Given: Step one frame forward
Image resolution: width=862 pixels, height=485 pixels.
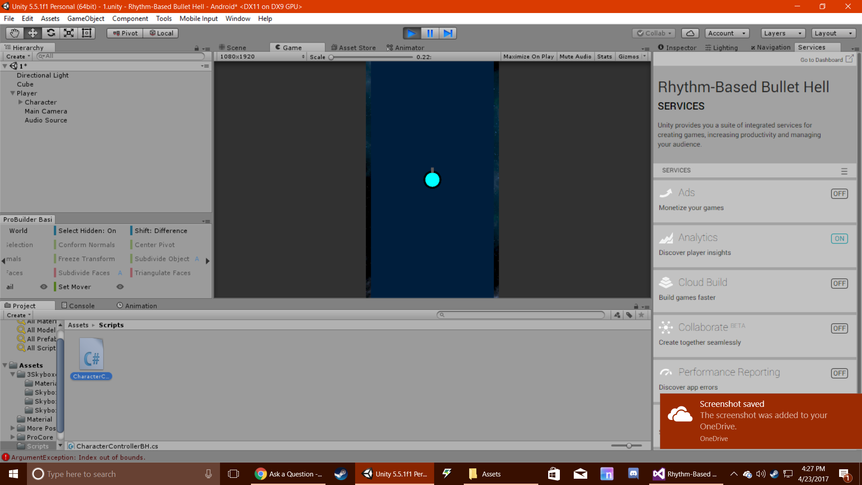Looking at the screenshot, I should point(448,33).
